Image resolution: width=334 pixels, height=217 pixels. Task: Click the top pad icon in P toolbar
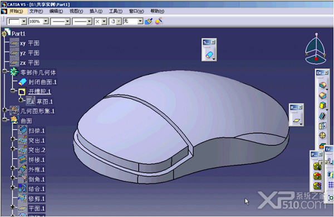pos(317,166)
